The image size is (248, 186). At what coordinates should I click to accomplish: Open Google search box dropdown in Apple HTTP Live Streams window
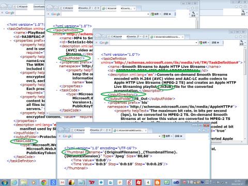[196, 42]
